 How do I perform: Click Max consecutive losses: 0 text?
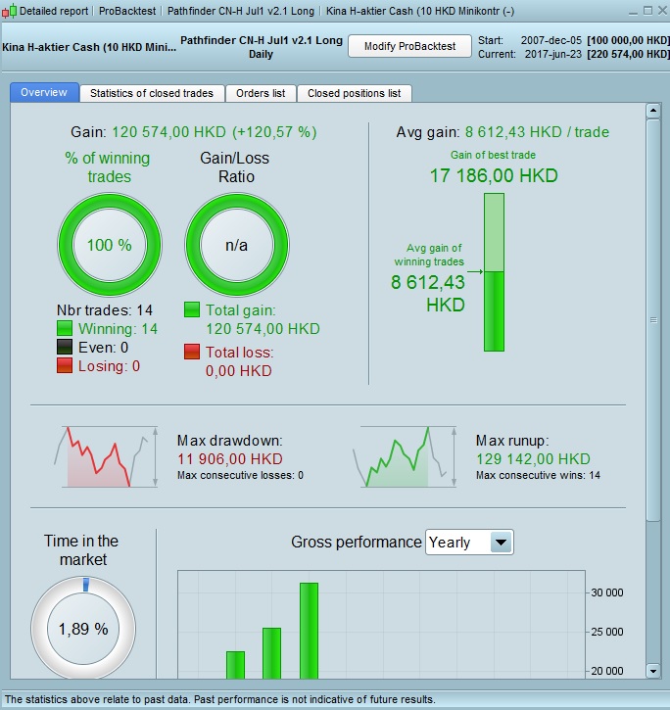240,475
